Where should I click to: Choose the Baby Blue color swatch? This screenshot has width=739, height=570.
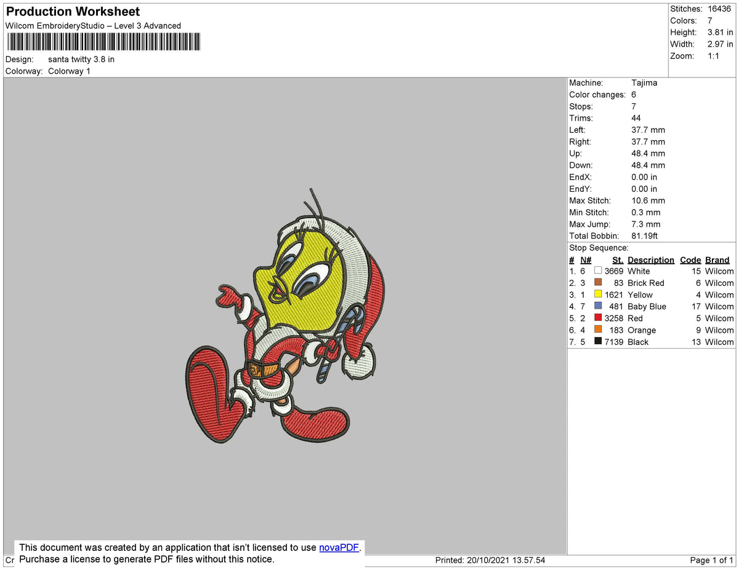(598, 306)
